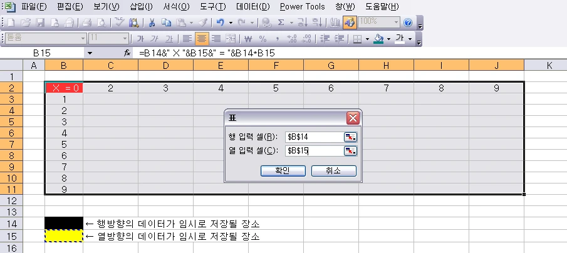Click the 취소 button in dialog
Image resolution: width=567 pixels, height=253 pixels.
pyautogui.click(x=333, y=170)
